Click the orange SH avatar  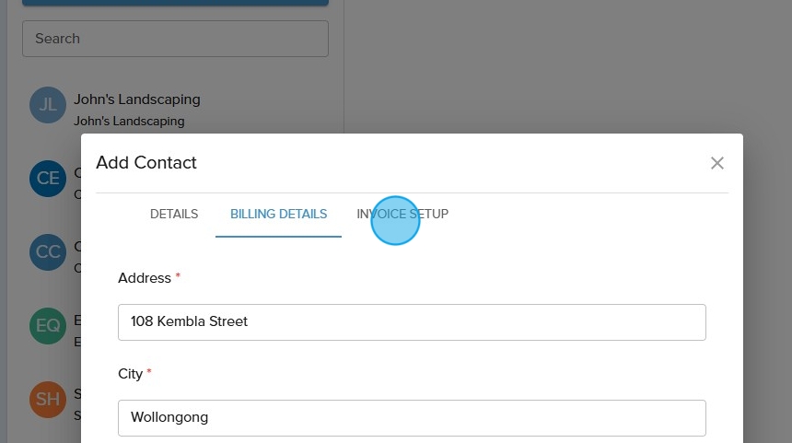coord(48,399)
